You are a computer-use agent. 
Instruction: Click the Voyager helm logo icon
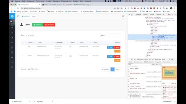pyautogui.click(x=12, y=16)
